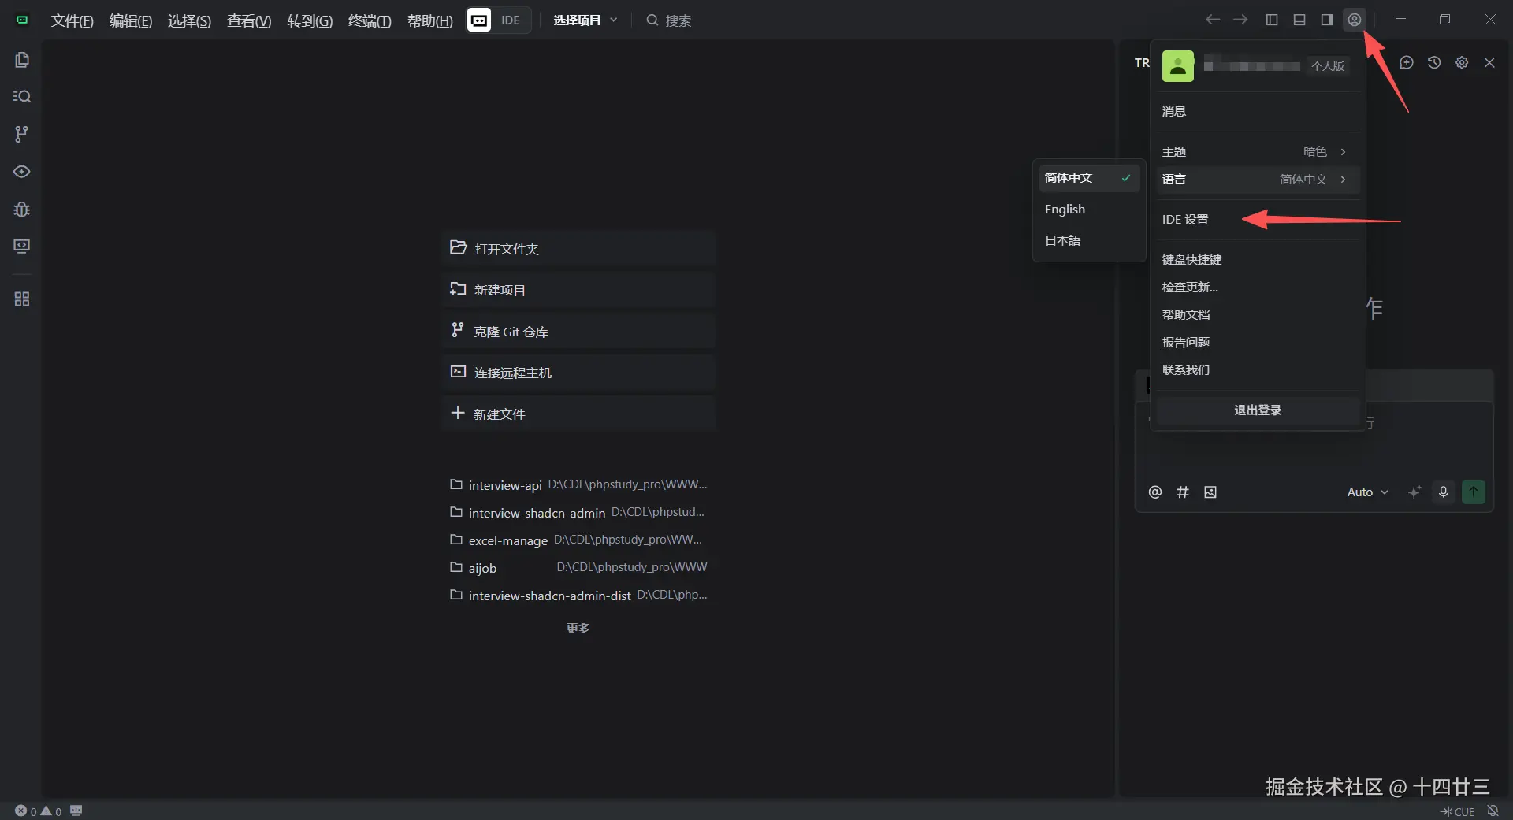Viewport: 1513px width, 820px height.
Task: Toggle the right AI sidebar layout icon
Action: point(1327,20)
